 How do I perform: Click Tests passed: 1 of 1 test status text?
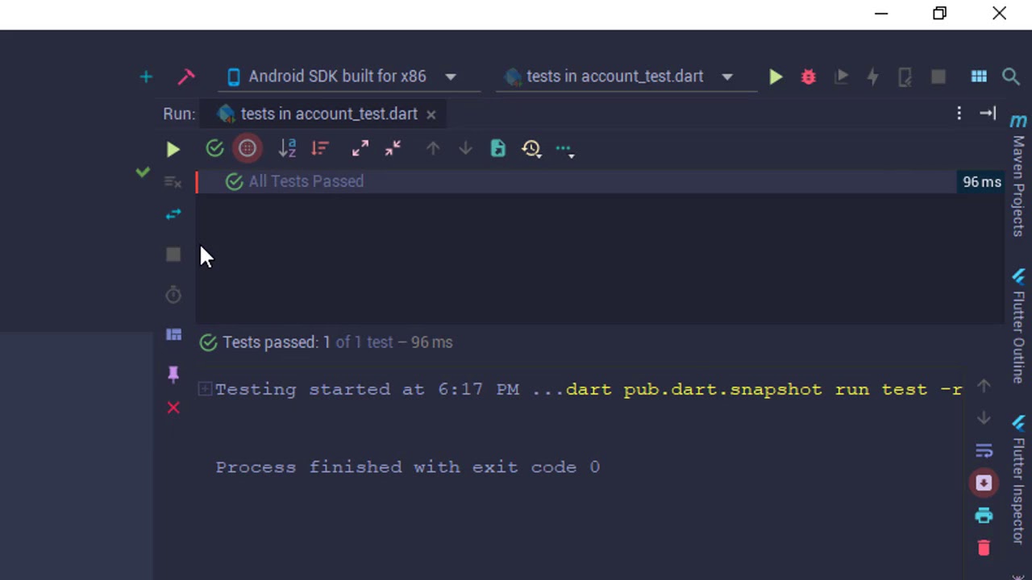[337, 342]
